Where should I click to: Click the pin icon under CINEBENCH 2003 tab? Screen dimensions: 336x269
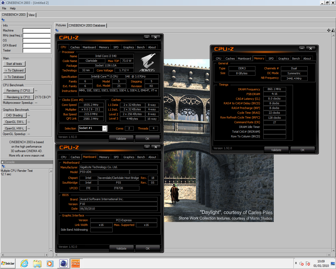3,20
